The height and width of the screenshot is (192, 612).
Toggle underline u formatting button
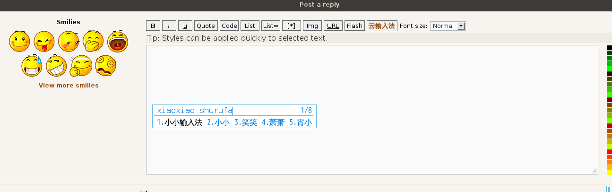(185, 26)
